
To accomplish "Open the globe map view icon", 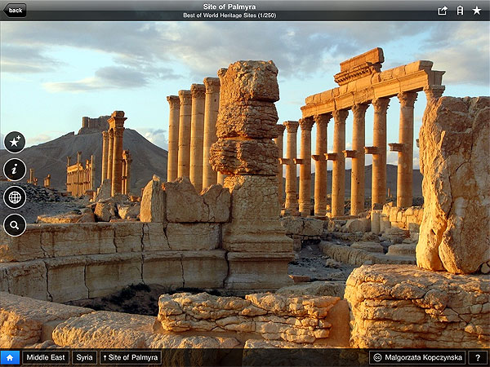I will click(x=15, y=197).
